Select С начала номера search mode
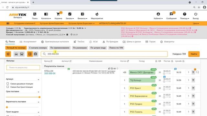The height and width of the screenshot is (116, 207). [x=38, y=48]
